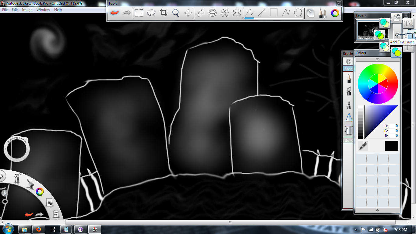Open Firefox from the taskbar
Viewport: 416px width, 234px height.
tap(39, 229)
